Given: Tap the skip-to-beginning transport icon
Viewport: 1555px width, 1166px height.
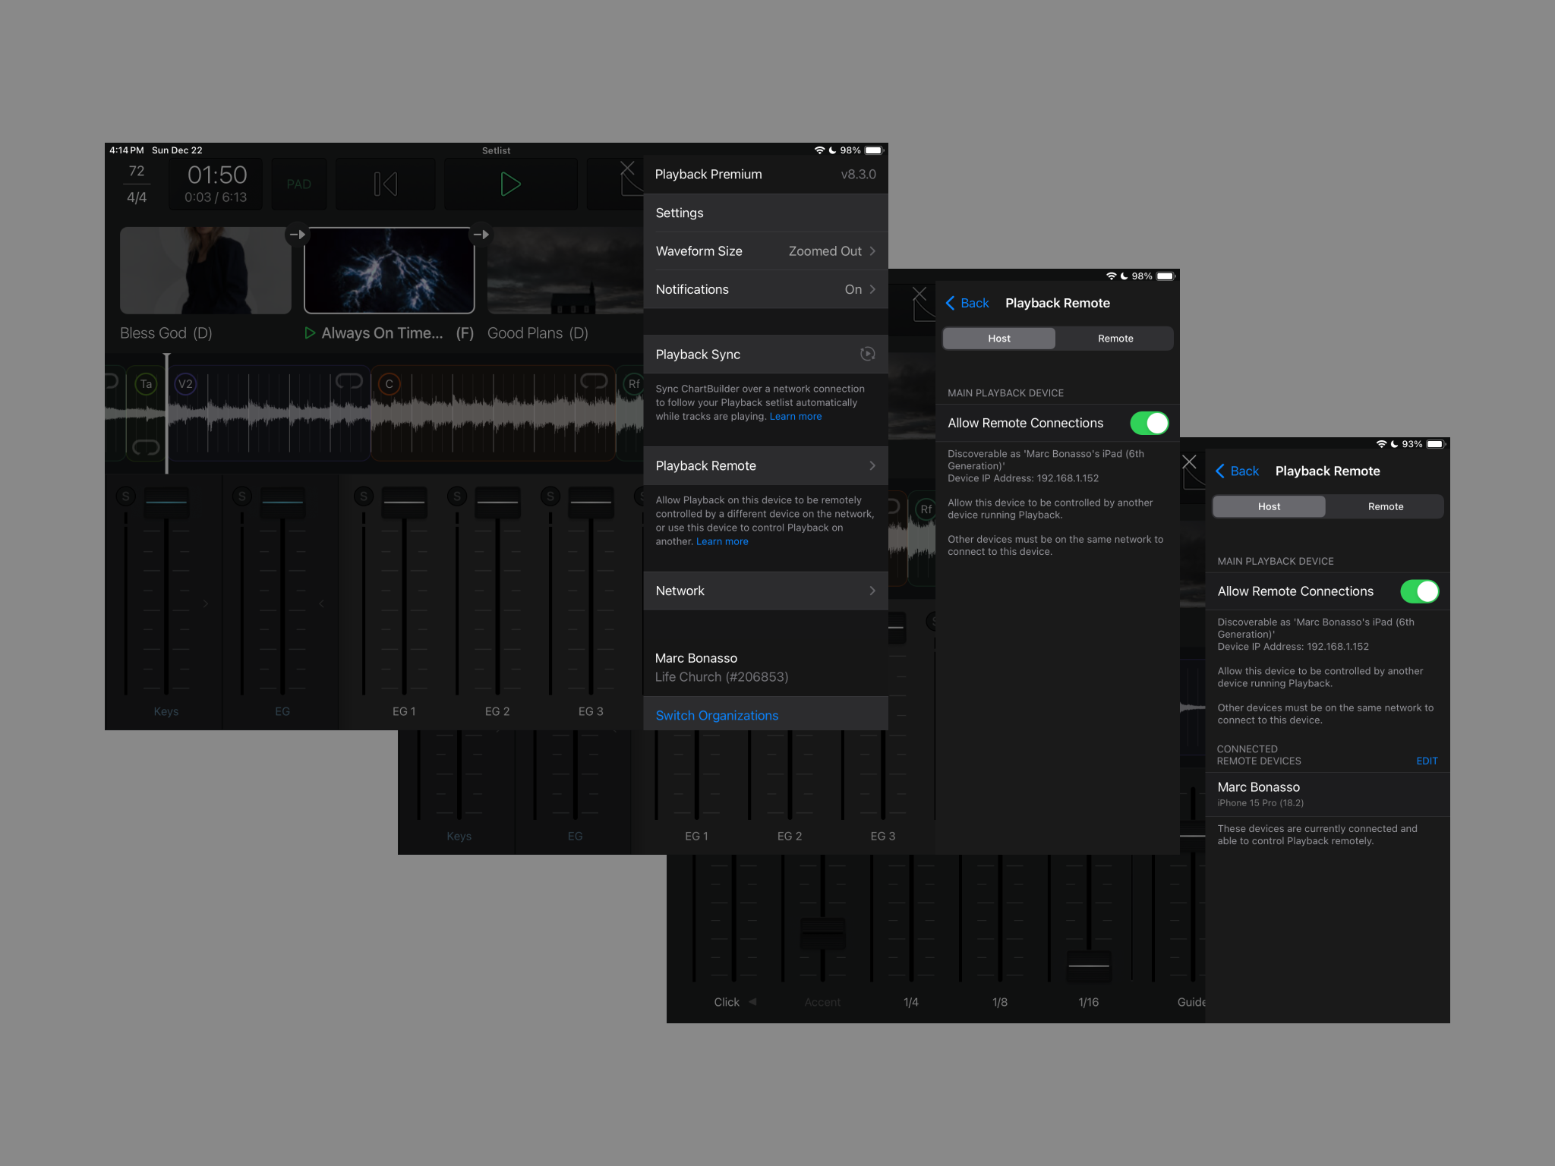Looking at the screenshot, I should point(385,183).
